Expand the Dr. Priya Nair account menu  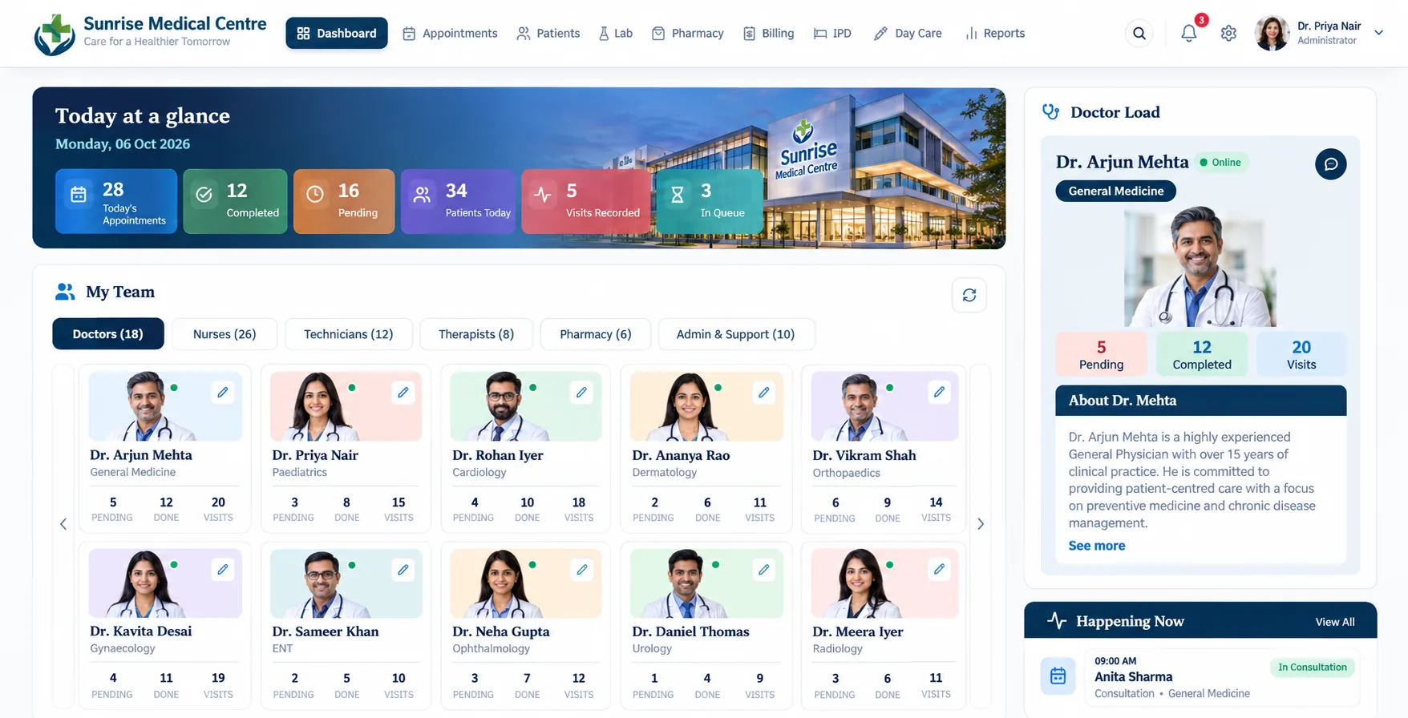coord(1378,33)
